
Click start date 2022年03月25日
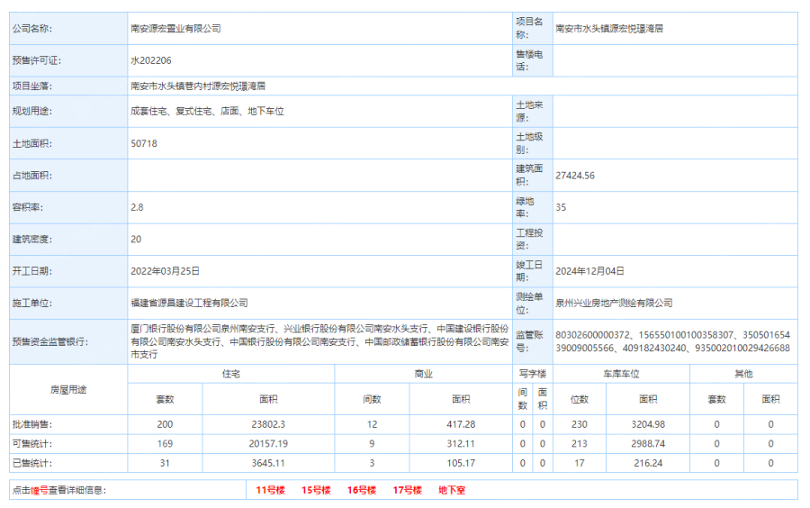(x=165, y=271)
